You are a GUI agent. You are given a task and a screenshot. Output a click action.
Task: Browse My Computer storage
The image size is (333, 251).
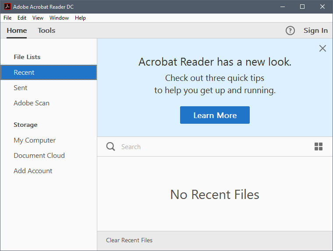[x=35, y=140]
